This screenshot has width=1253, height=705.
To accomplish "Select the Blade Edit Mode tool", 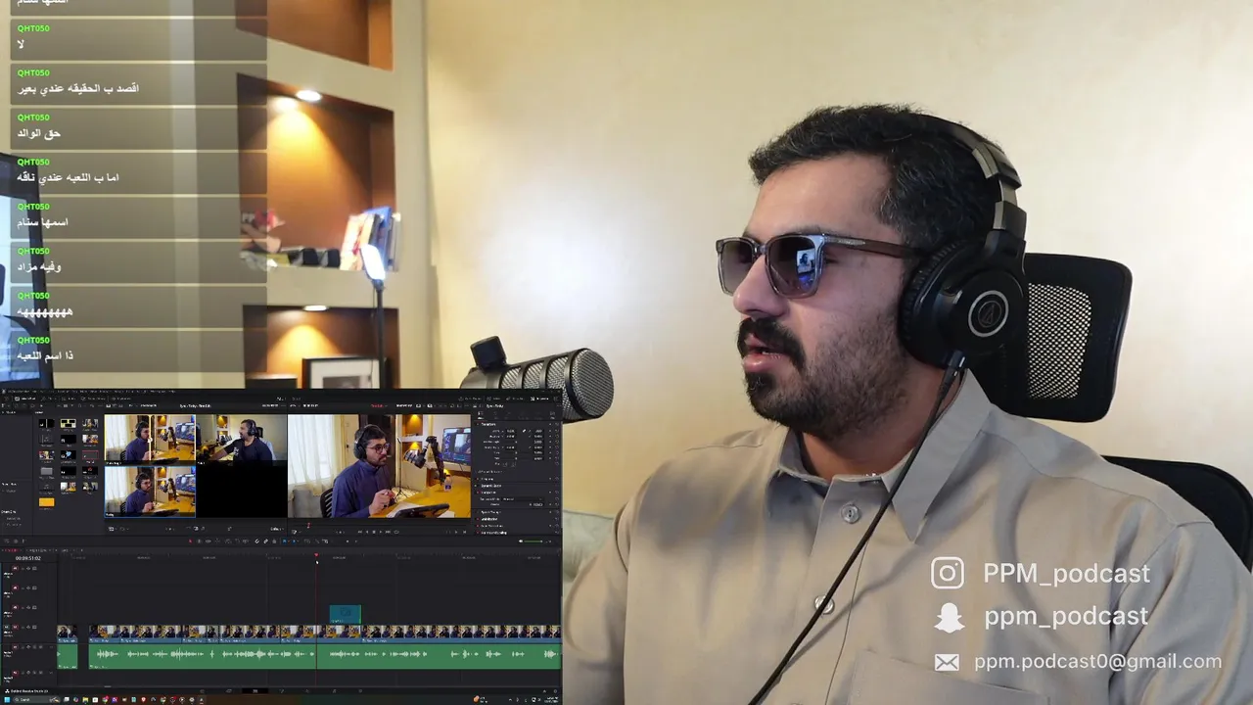I will 217,541.
